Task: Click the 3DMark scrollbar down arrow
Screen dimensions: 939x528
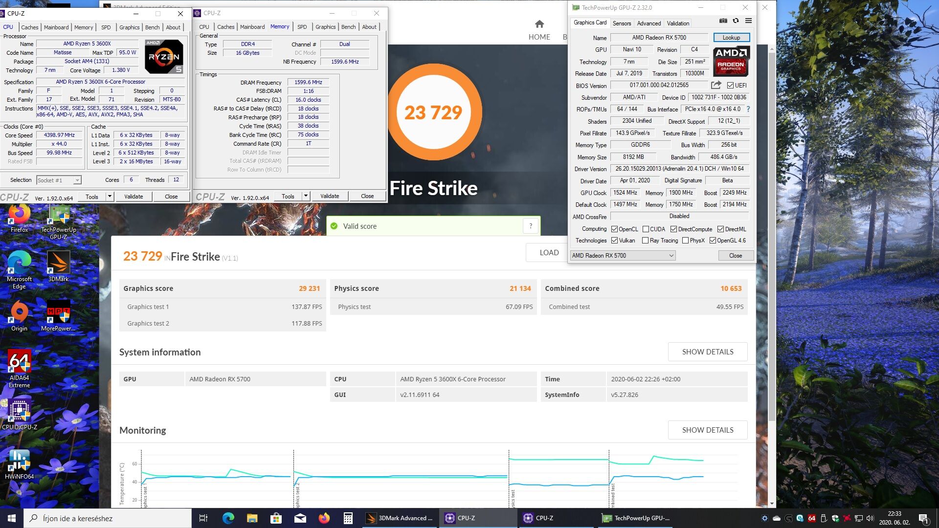Action: click(x=772, y=503)
